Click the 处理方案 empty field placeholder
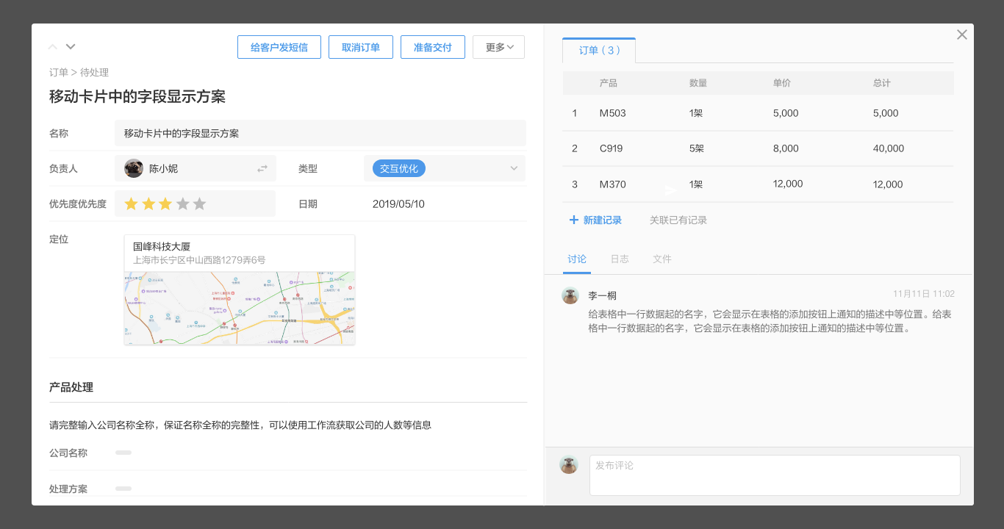Image resolution: width=1004 pixels, height=529 pixels. pyautogui.click(x=123, y=488)
